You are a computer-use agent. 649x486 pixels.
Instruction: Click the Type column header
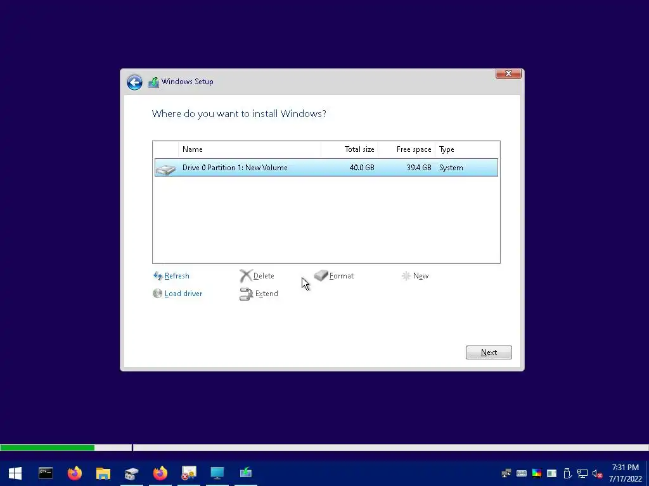(x=467, y=149)
